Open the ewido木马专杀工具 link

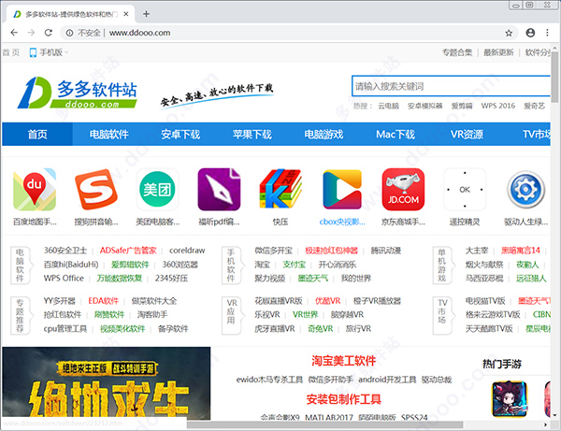coord(269,380)
